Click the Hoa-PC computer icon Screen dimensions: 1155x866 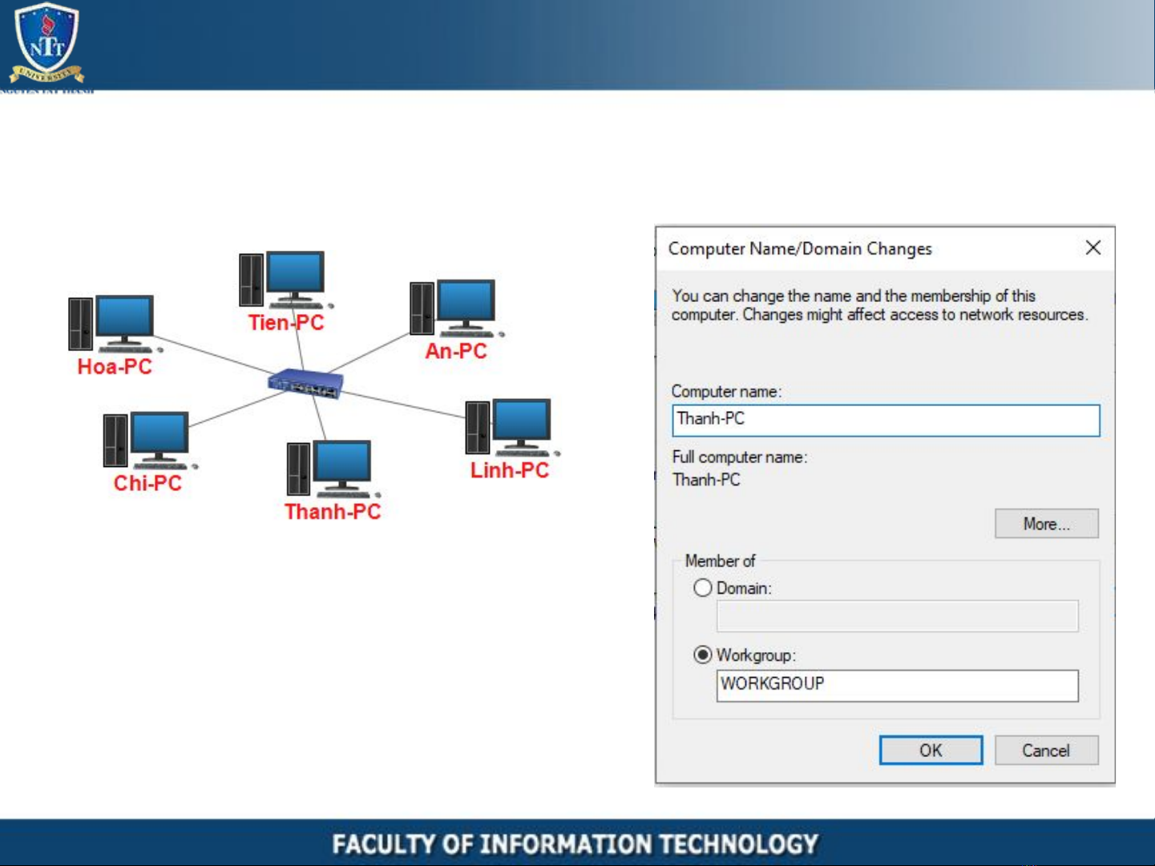pos(114,324)
